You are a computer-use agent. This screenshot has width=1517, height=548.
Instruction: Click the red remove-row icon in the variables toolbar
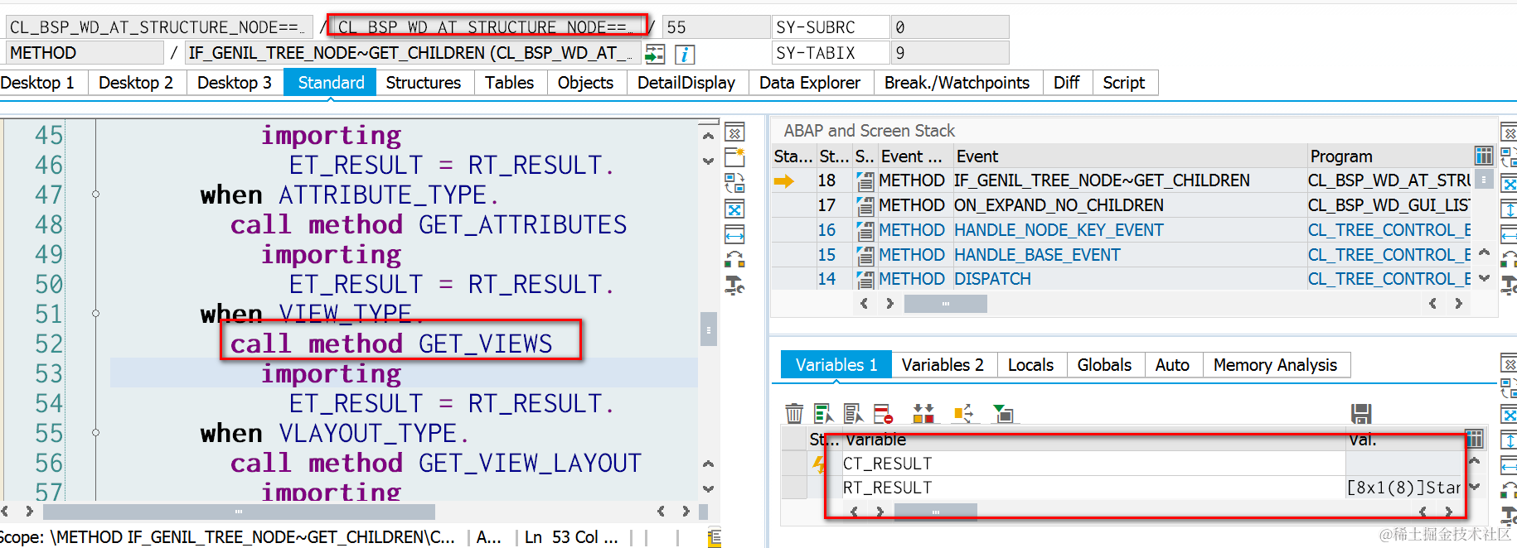[883, 413]
